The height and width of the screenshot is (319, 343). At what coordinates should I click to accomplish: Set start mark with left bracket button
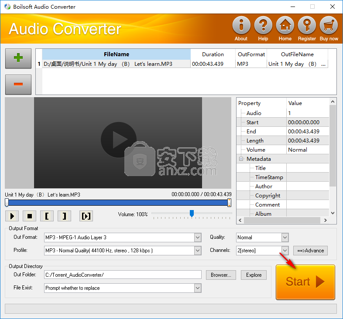pyautogui.click(x=47, y=216)
